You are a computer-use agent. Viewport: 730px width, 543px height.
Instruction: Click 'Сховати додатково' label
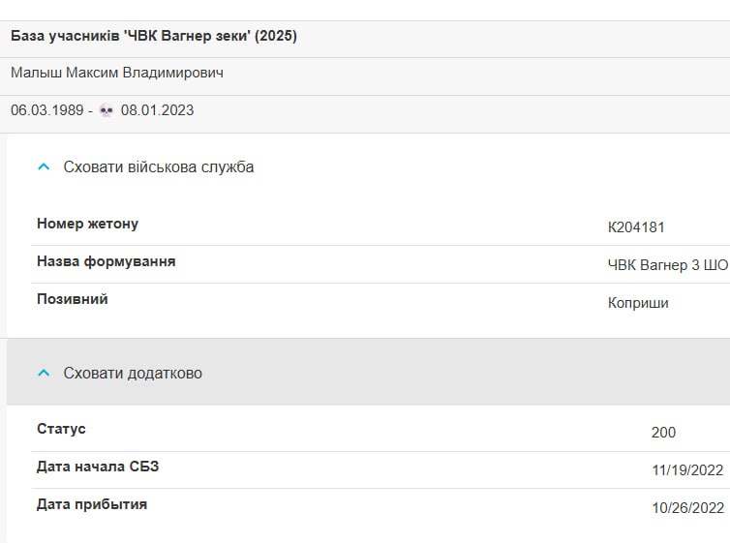pos(133,374)
